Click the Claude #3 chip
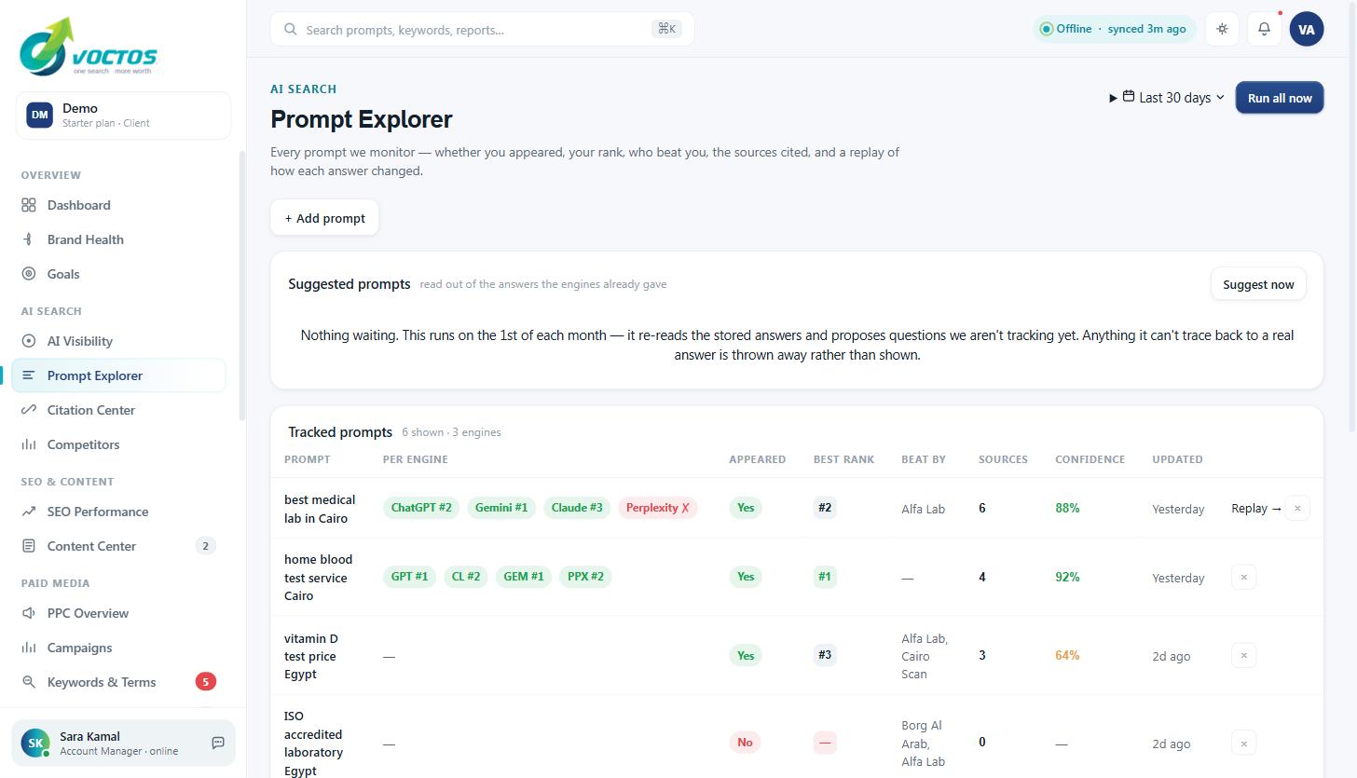1357x778 pixels. click(x=577, y=508)
